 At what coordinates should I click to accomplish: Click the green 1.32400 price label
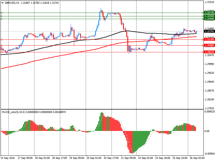(x=209, y=19)
